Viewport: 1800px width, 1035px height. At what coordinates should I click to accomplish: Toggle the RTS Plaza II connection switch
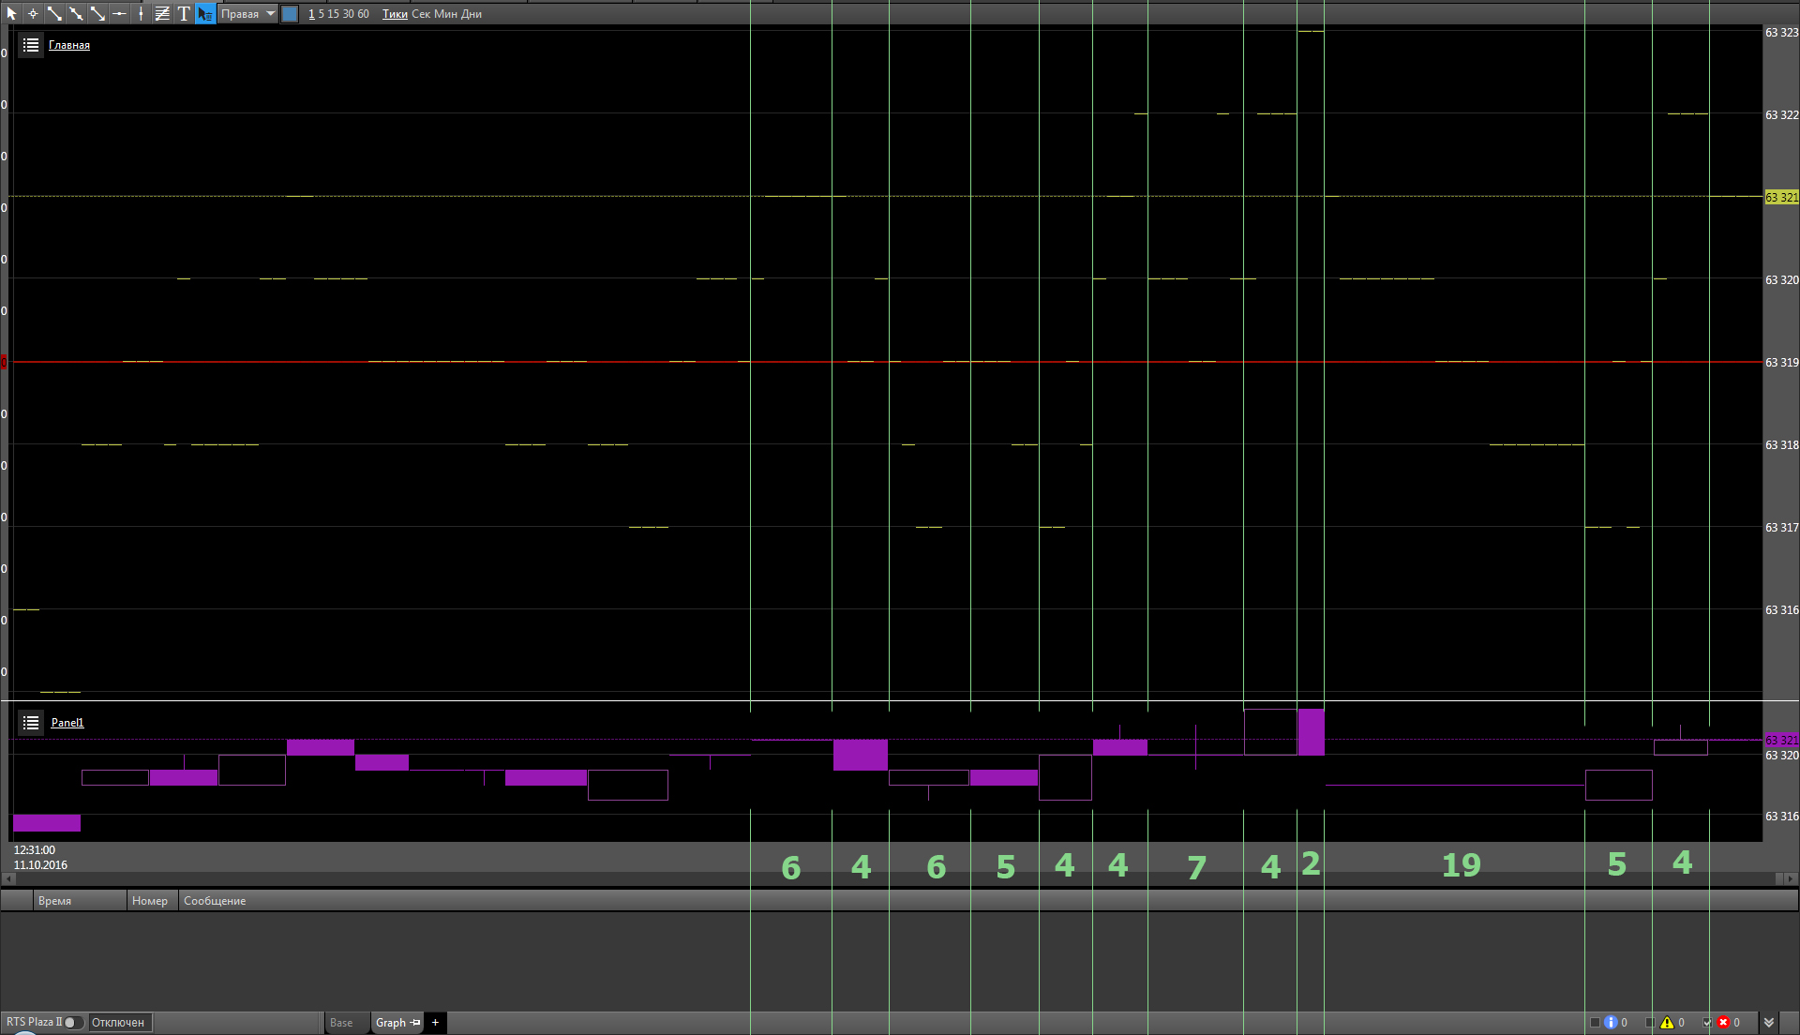click(x=72, y=1022)
